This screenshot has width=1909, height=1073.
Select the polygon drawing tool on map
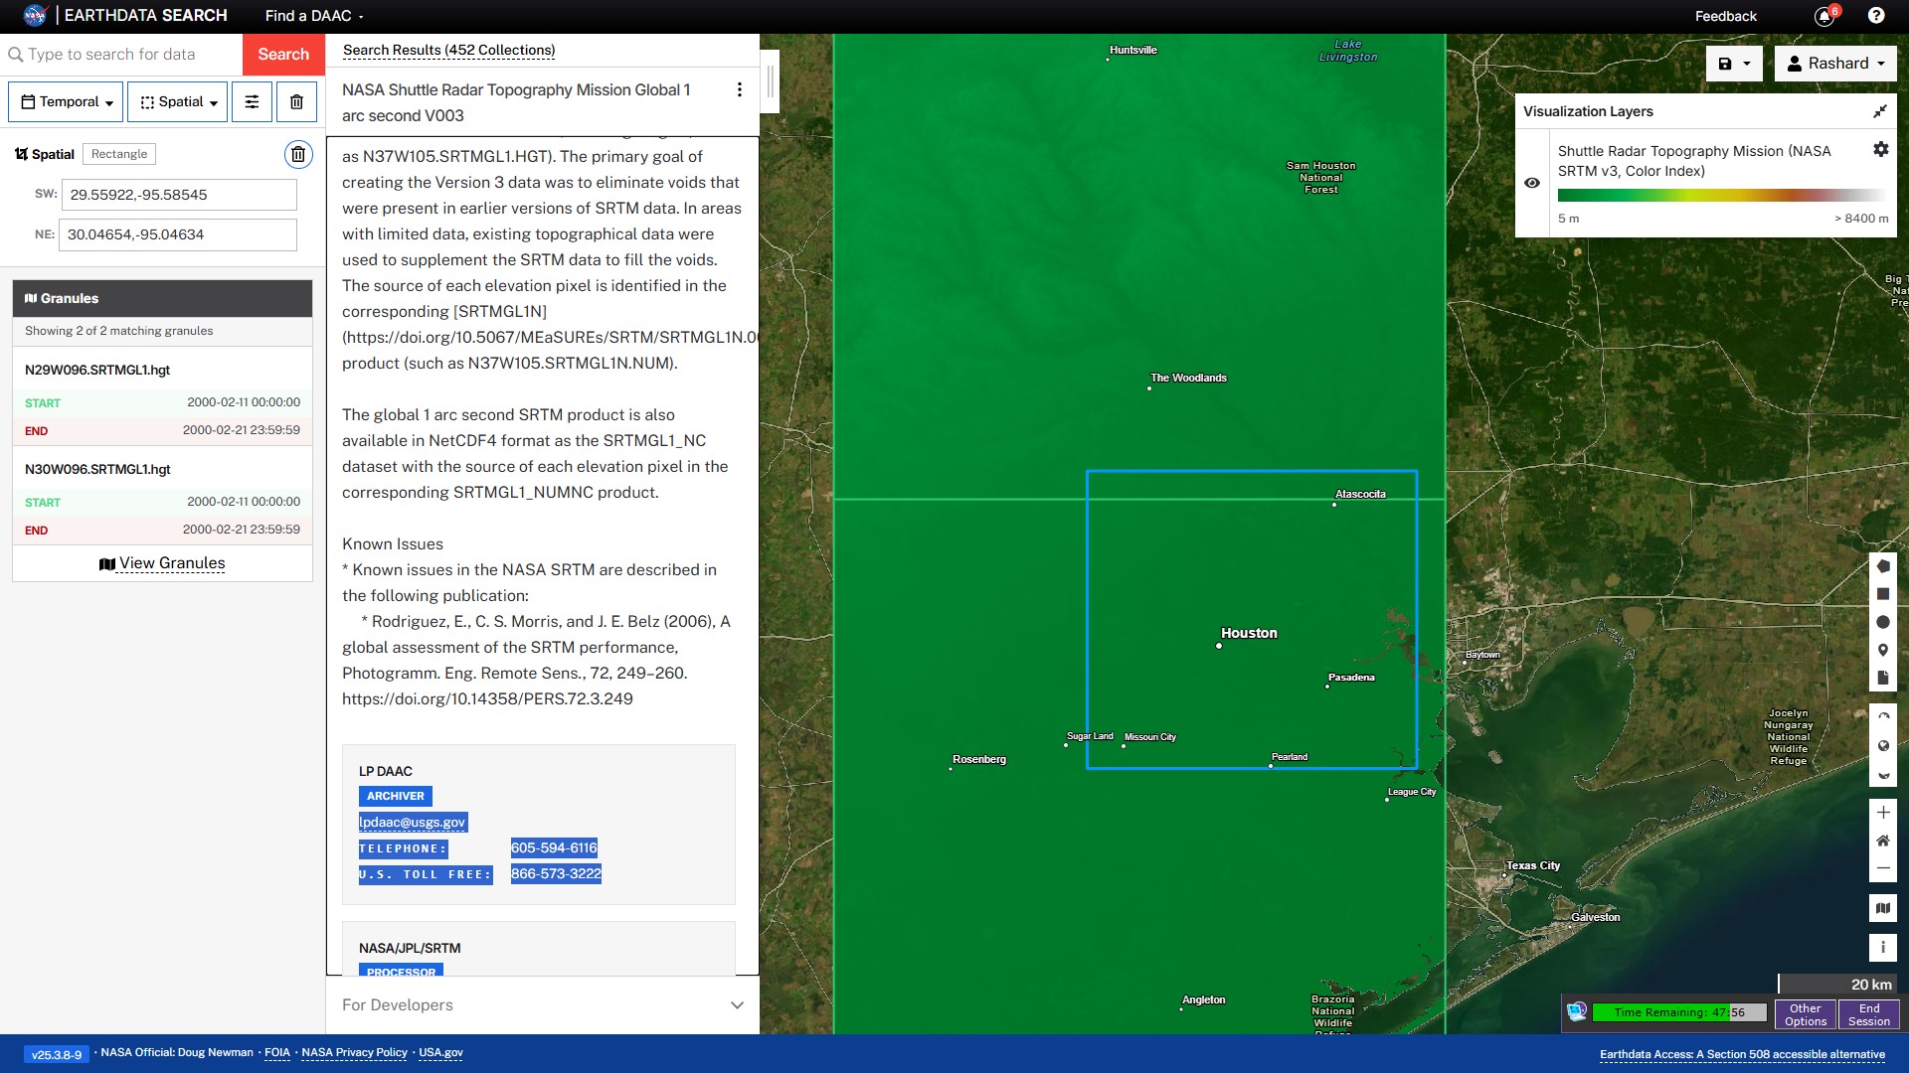[1882, 566]
